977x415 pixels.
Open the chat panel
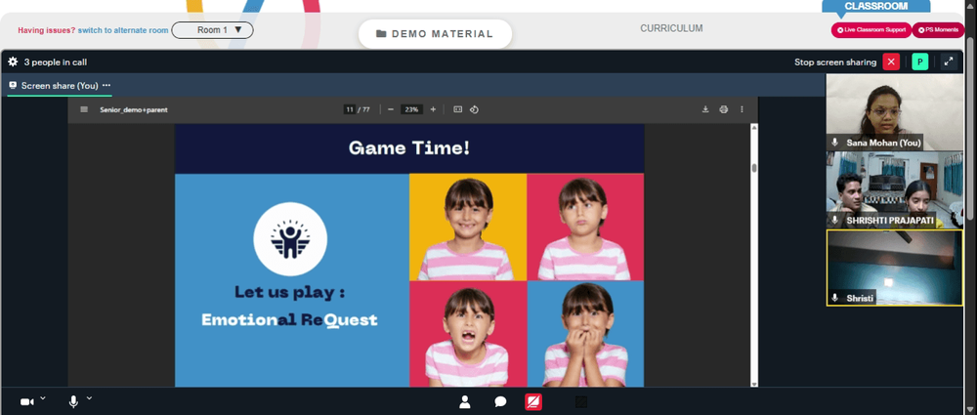pos(500,402)
